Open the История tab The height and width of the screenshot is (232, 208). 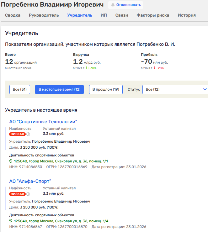pos(187,15)
